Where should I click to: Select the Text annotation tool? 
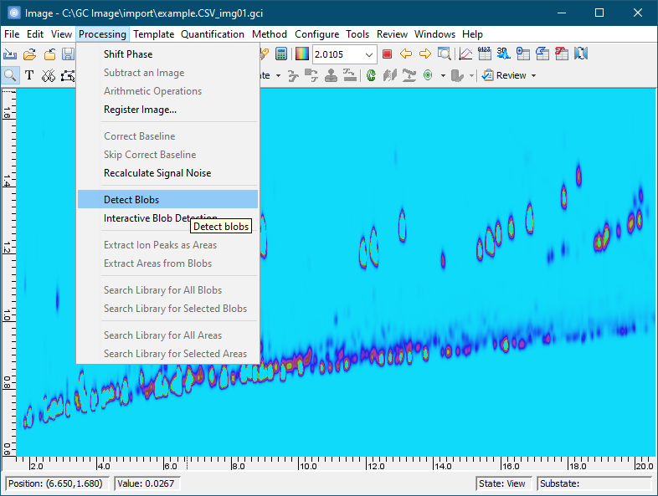click(29, 75)
